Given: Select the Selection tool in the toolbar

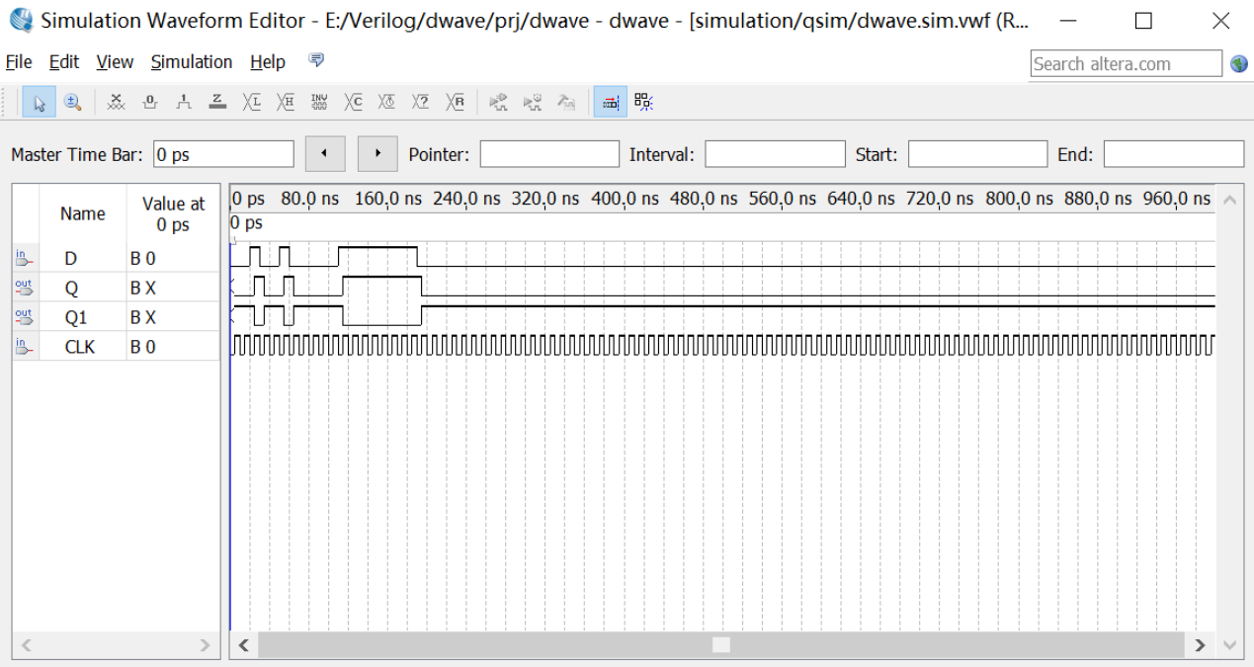Looking at the screenshot, I should point(40,101).
